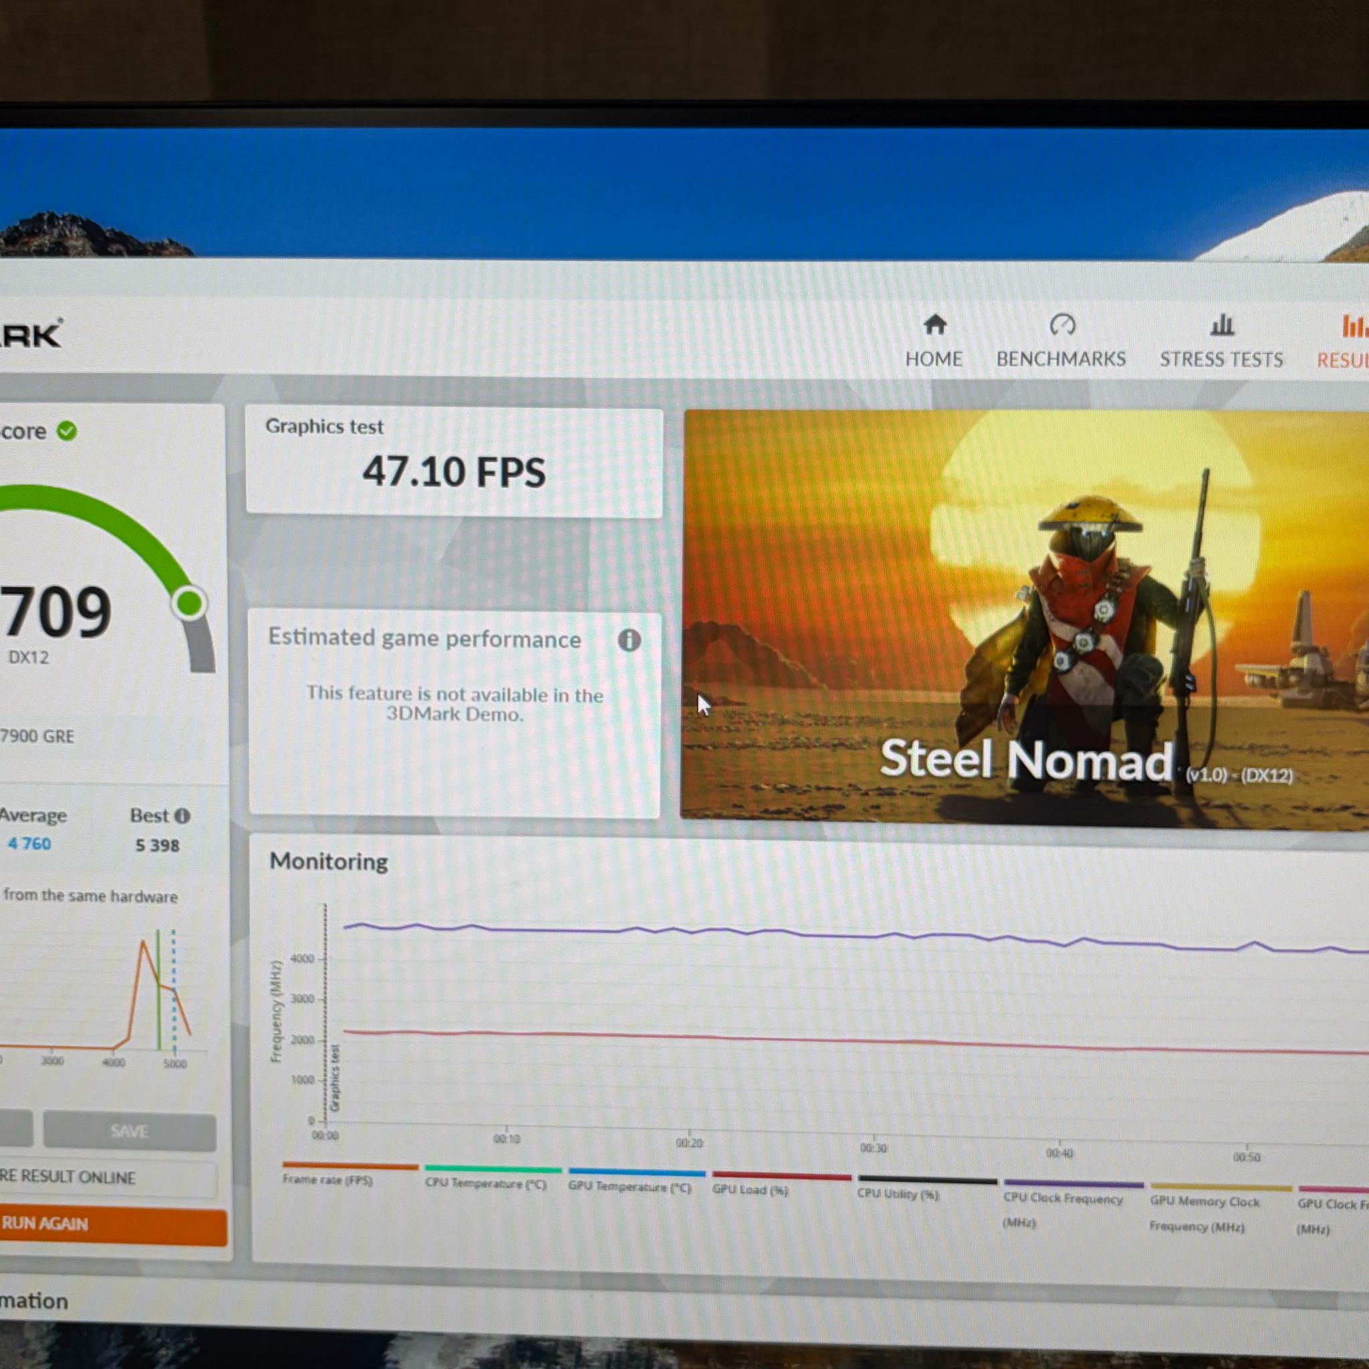Click the green validation check icon
1369x1369 pixels.
67,430
